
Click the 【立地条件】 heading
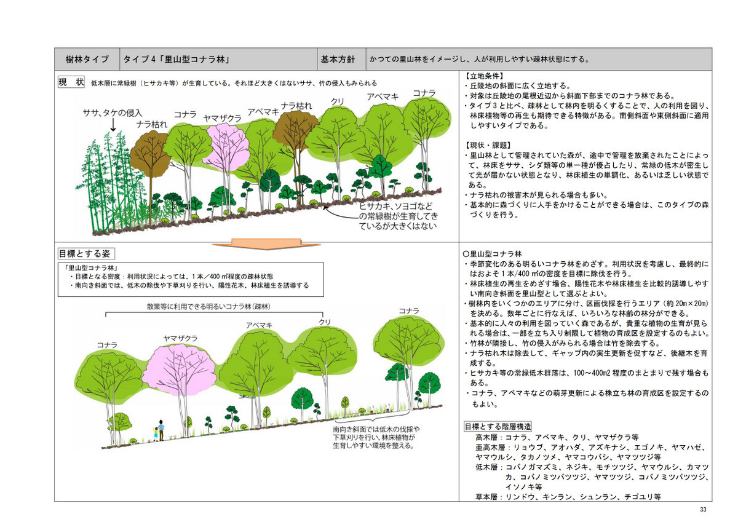tap(485, 77)
